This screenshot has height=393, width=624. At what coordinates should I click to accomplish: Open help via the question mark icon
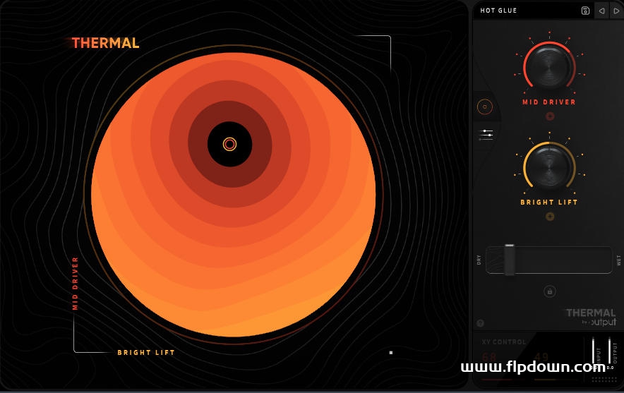pyautogui.click(x=480, y=323)
